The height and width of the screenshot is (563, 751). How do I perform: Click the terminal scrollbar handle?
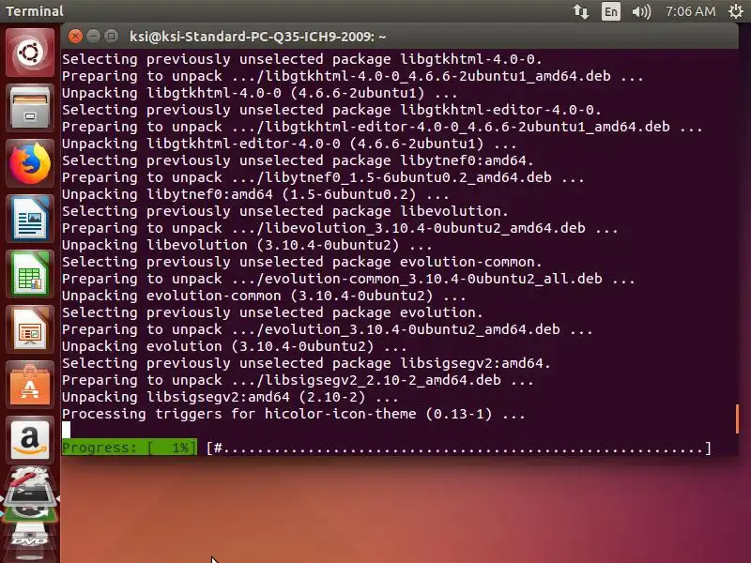737,418
